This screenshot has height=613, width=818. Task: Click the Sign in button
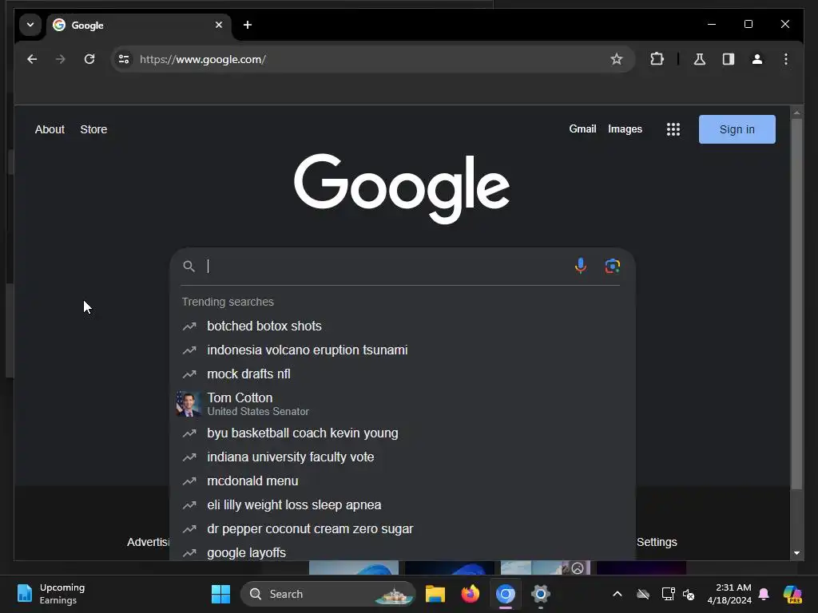(737, 129)
